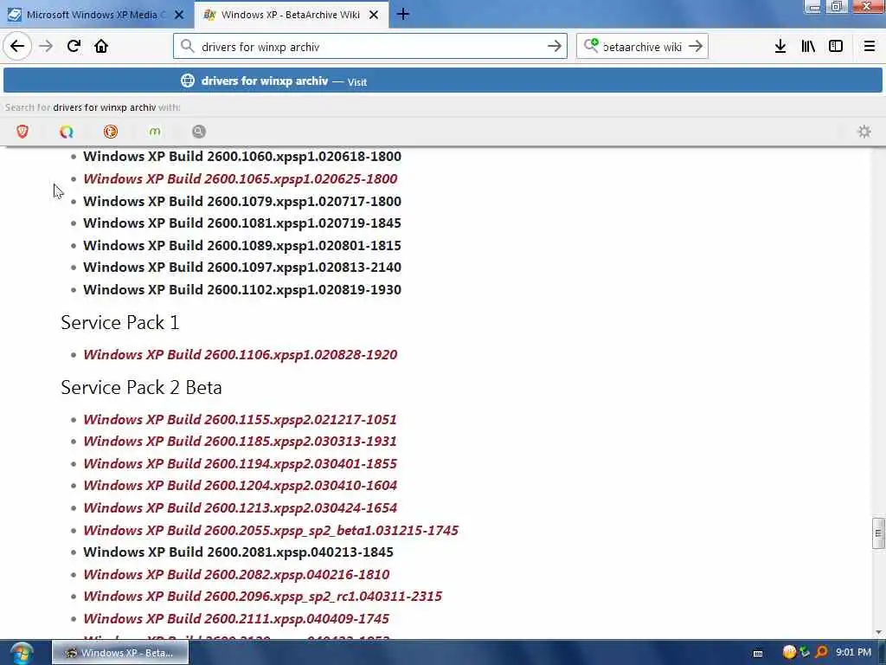Reload the current page
Image resolution: width=886 pixels, height=665 pixels.
coord(74,46)
